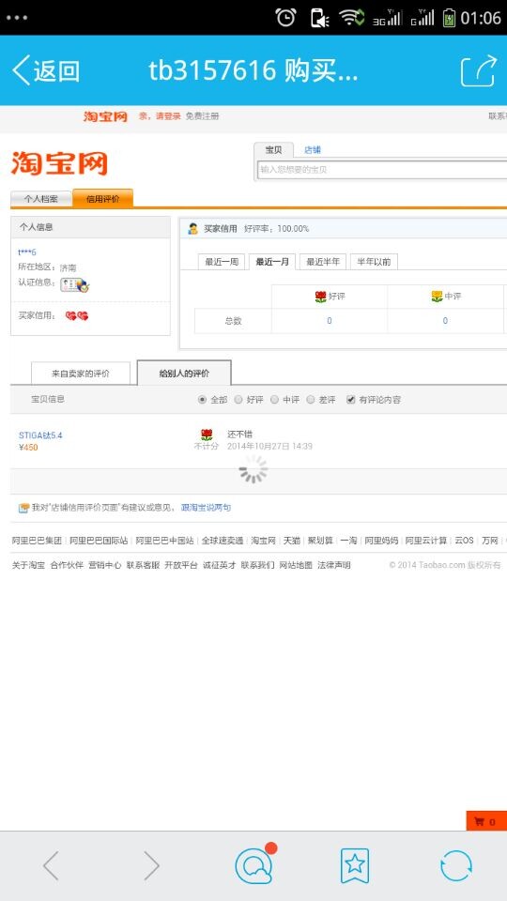Open the three-dot overflow menu in status bar
Viewport: 507px width, 901px height.
click(x=17, y=18)
